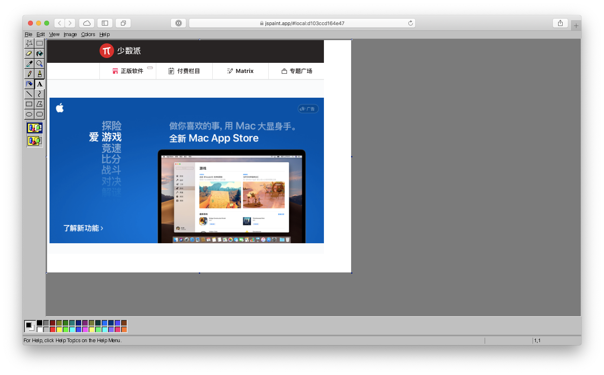Image resolution: width=604 pixels, height=375 pixels.
Task: Click '了解新功能' text in the canvas image
Action: (x=81, y=228)
